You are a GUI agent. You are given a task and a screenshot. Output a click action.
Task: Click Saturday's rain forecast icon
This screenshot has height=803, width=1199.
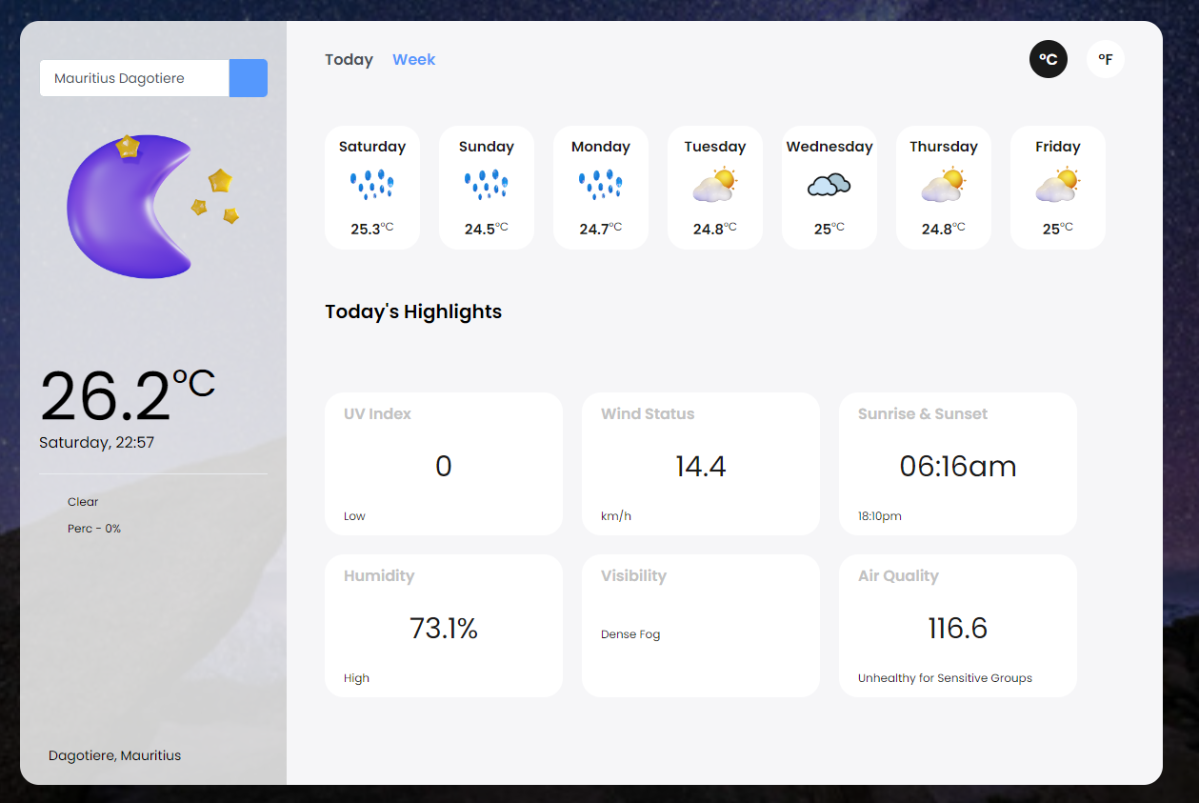[x=371, y=184]
